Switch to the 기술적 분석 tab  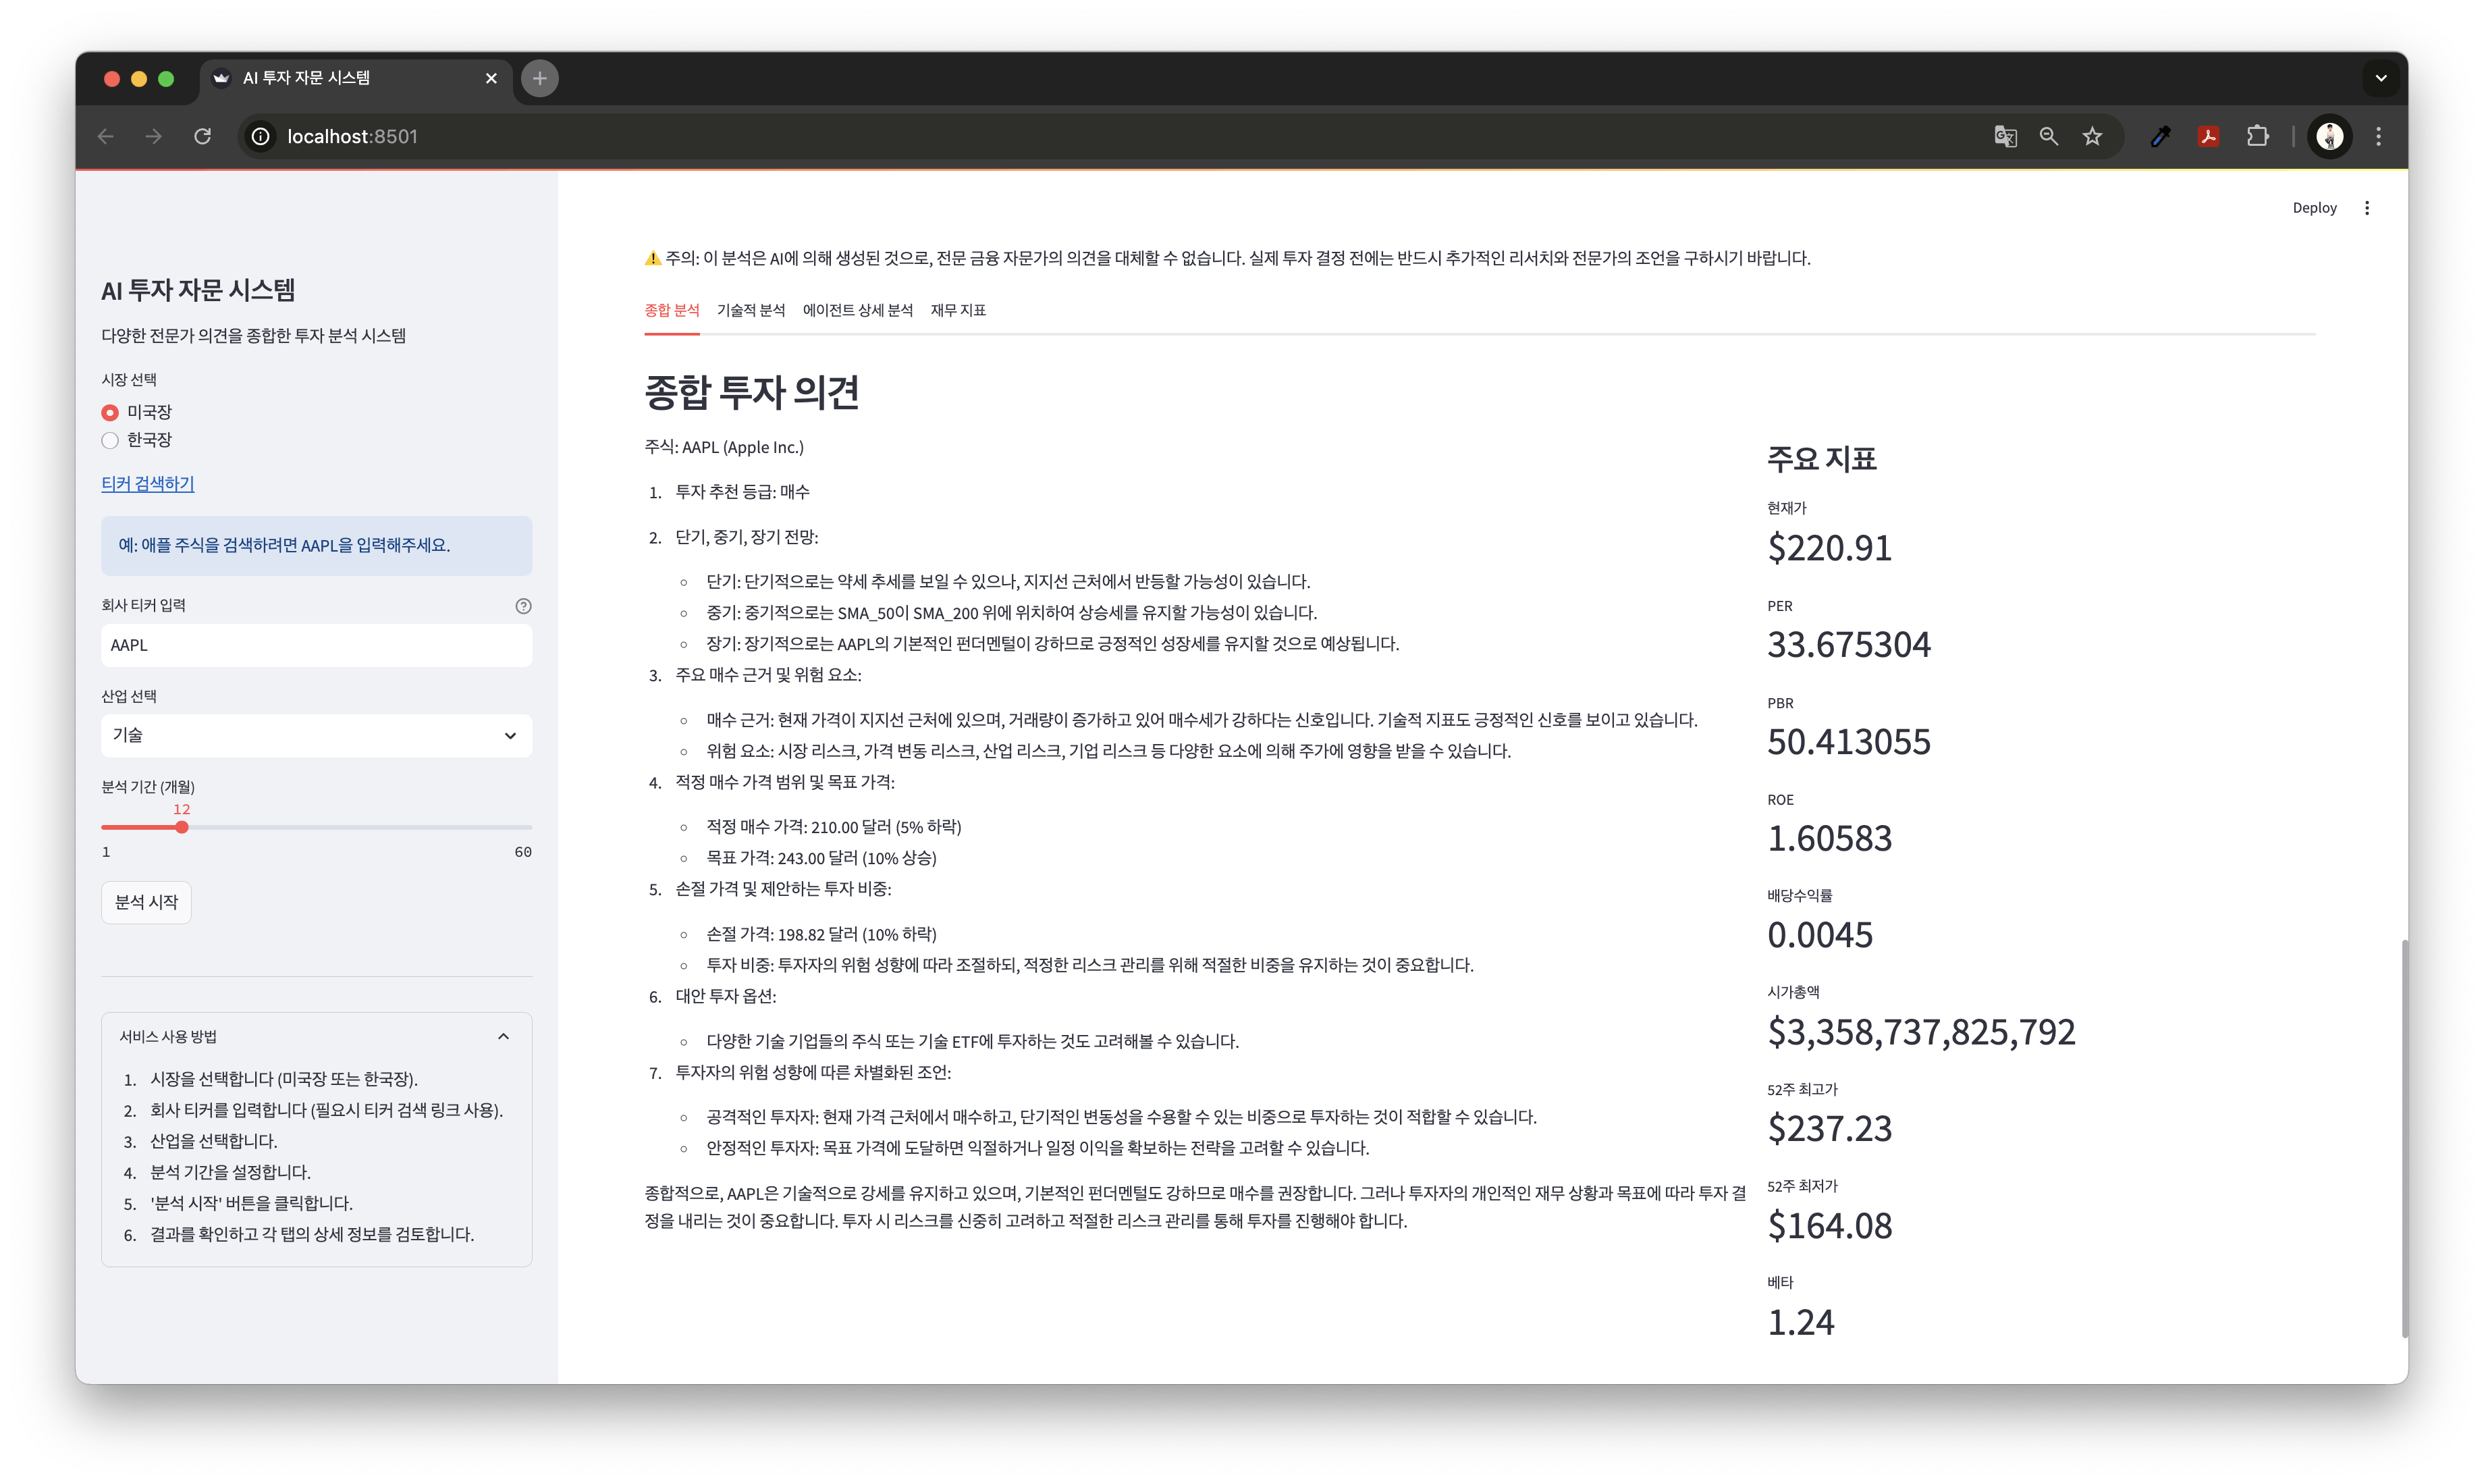coord(751,310)
